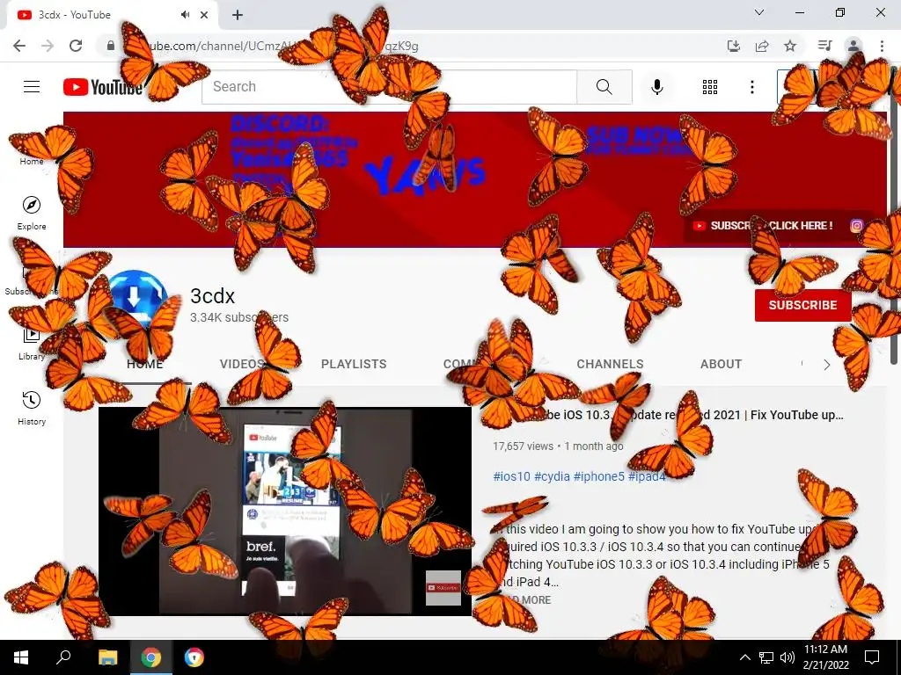Share this page via the share icon

(762, 46)
